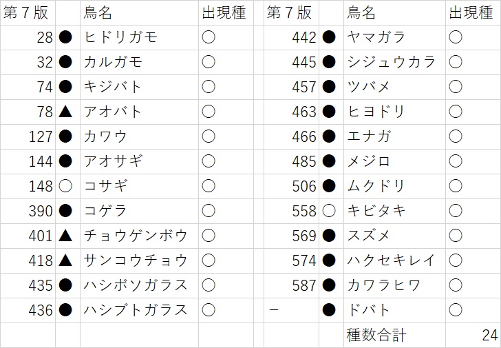This screenshot has width=501, height=348.
Task: Click the hollow circle left of コサギ
Action: (65, 186)
